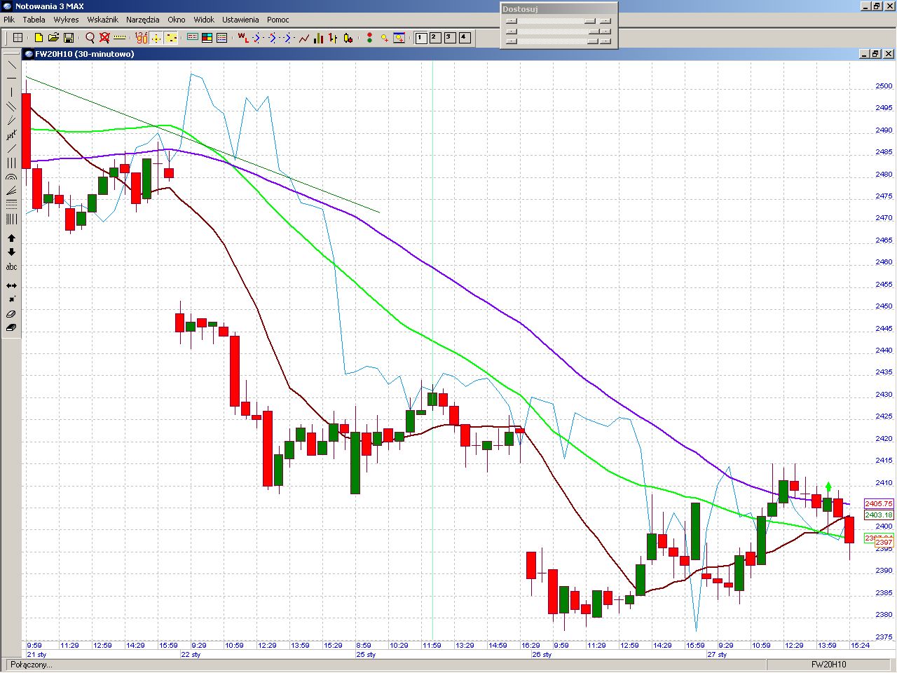Toggle the traffic light indicator button

pyautogui.click(x=369, y=38)
